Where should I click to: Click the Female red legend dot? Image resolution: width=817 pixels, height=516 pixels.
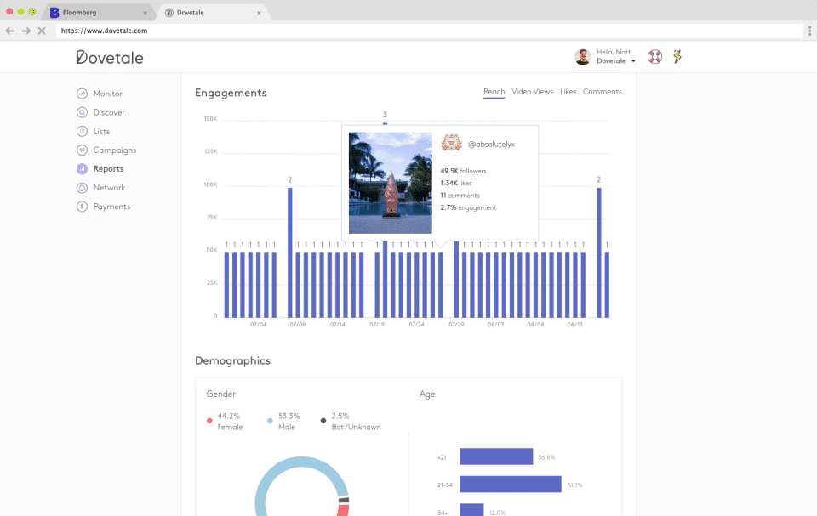tap(209, 421)
